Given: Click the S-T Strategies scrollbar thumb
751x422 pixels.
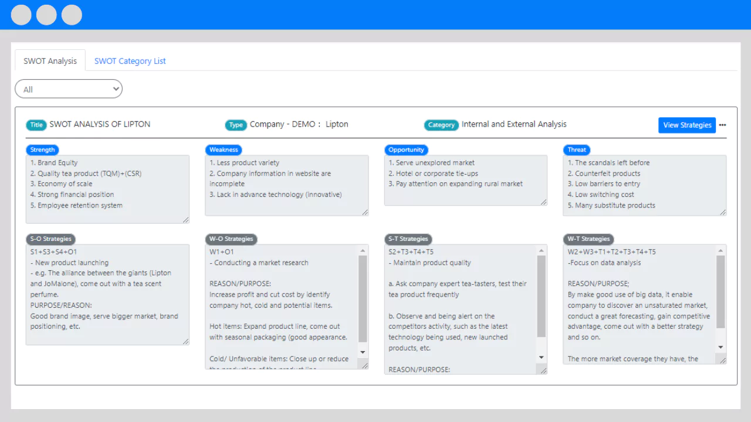Looking at the screenshot, I should point(542,297).
